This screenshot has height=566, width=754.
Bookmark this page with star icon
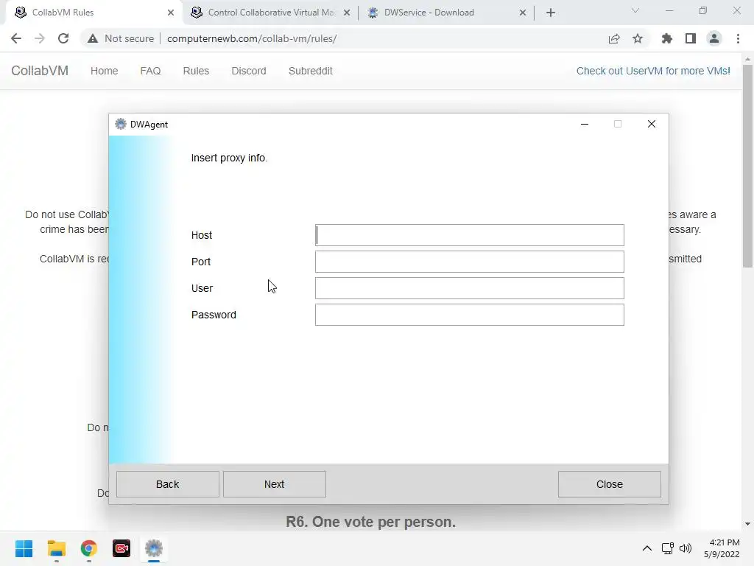point(638,38)
